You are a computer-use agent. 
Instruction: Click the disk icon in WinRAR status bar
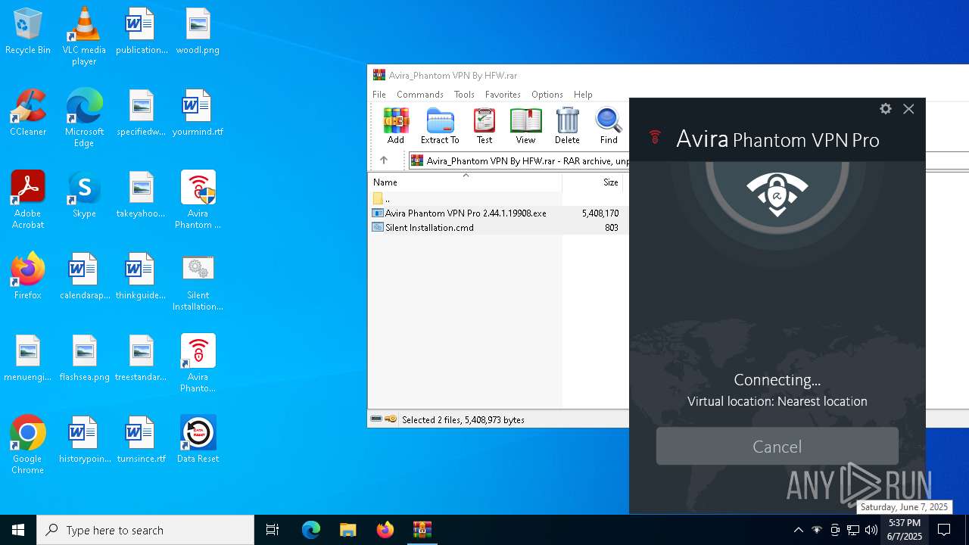click(x=376, y=419)
